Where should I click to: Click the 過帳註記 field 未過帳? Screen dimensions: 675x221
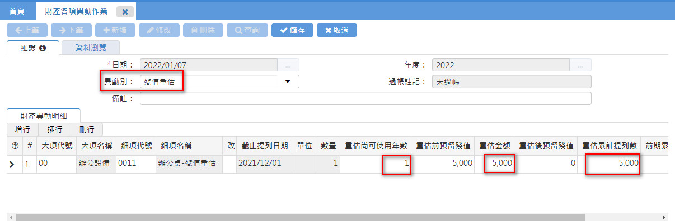coord(512,81)
